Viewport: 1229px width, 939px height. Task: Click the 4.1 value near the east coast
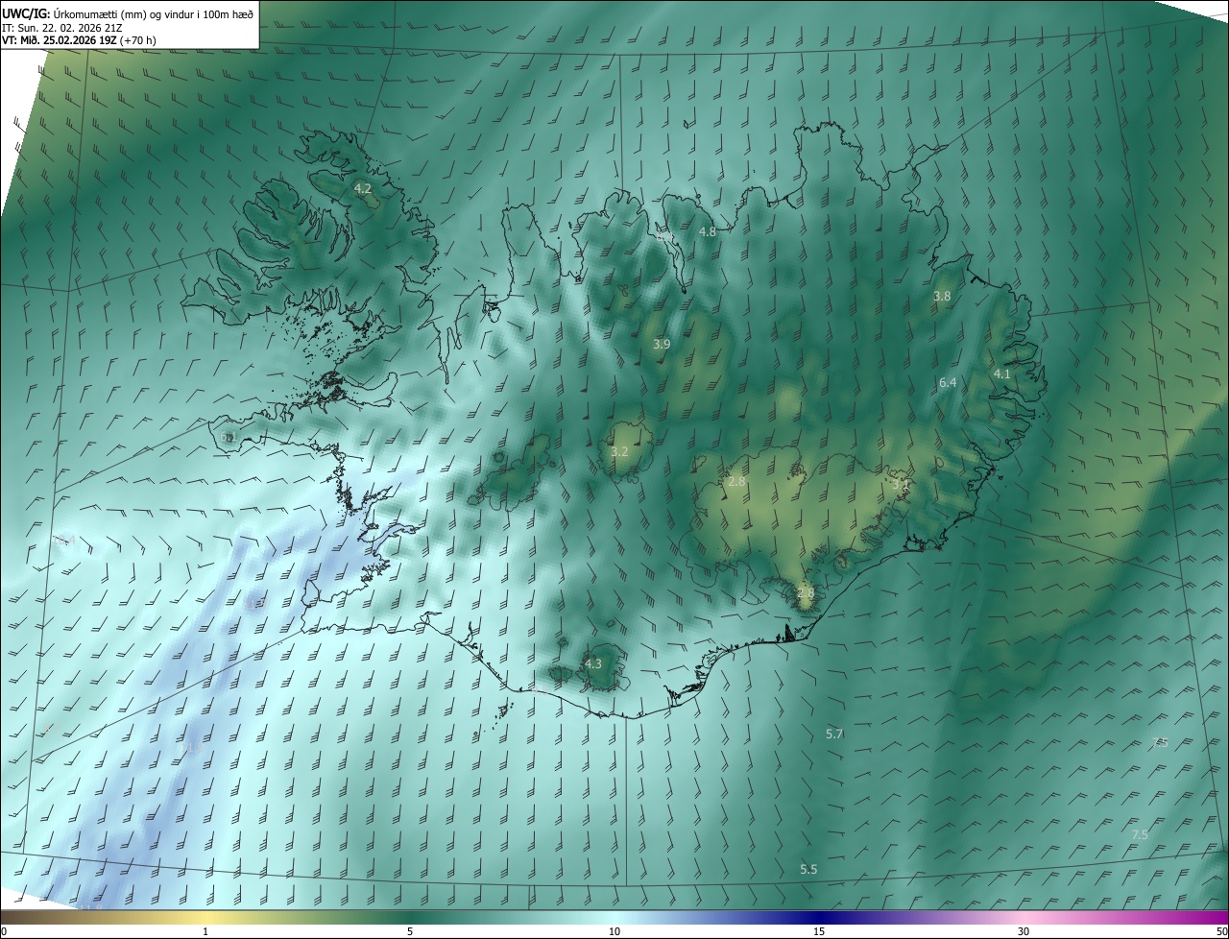[1001, 374]
